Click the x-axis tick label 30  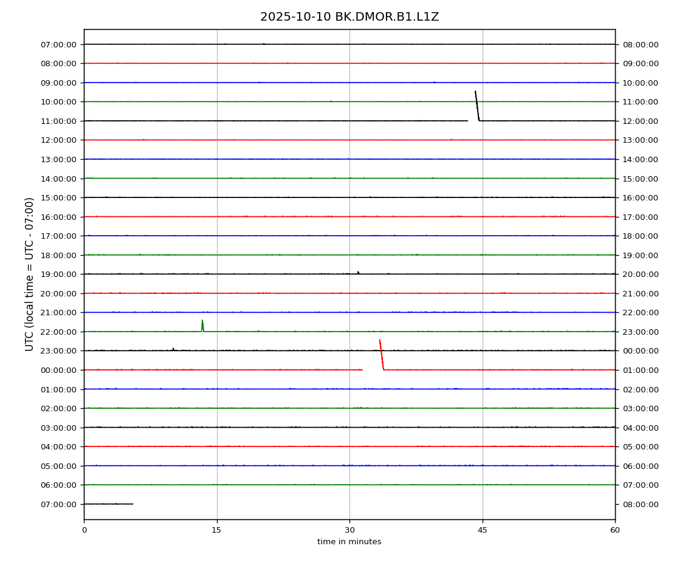(349, 530)
